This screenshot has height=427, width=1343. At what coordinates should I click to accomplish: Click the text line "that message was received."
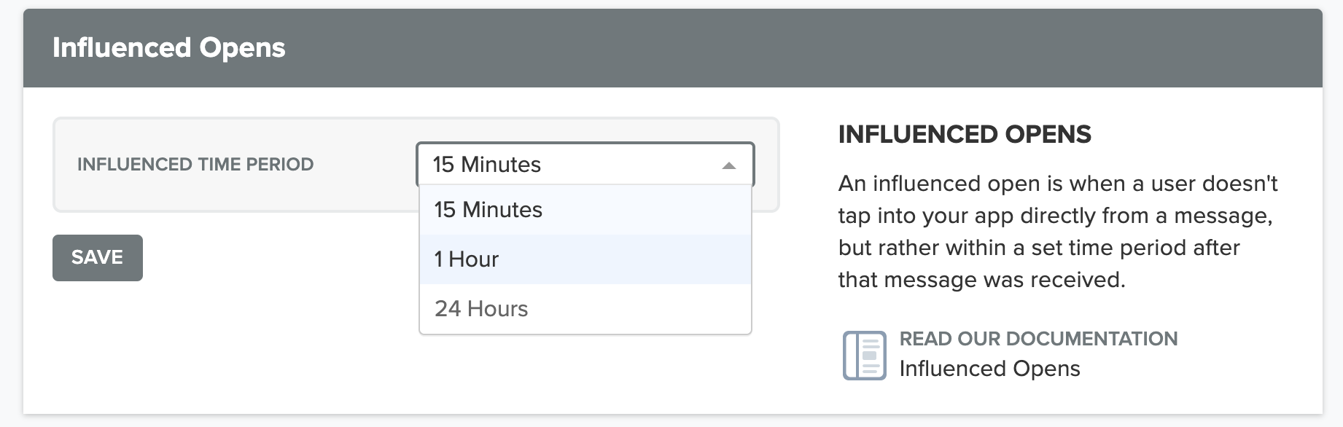[x=982, y=280]
